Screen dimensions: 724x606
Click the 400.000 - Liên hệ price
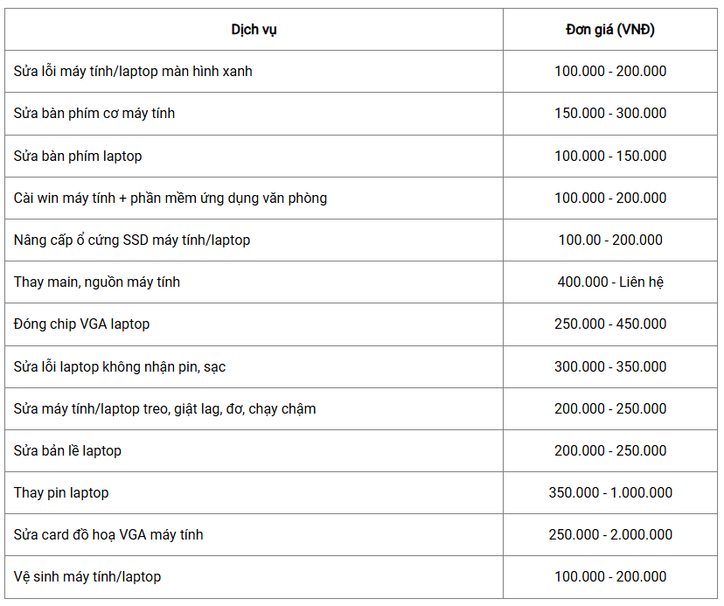point(610,282)
